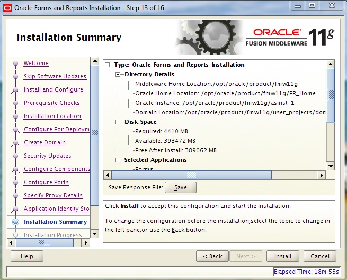The width and height of the screenshot is (347, 280).
Task: Click the Cancel button
Action: coord(320,256)
